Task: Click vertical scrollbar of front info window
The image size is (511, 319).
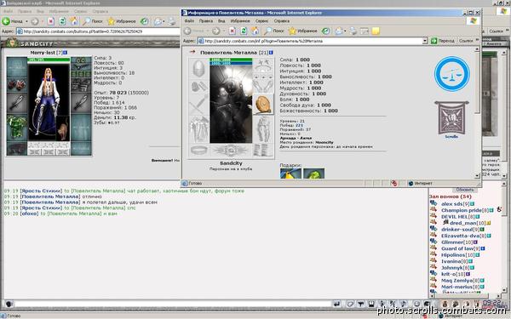Action: (477, 112)
